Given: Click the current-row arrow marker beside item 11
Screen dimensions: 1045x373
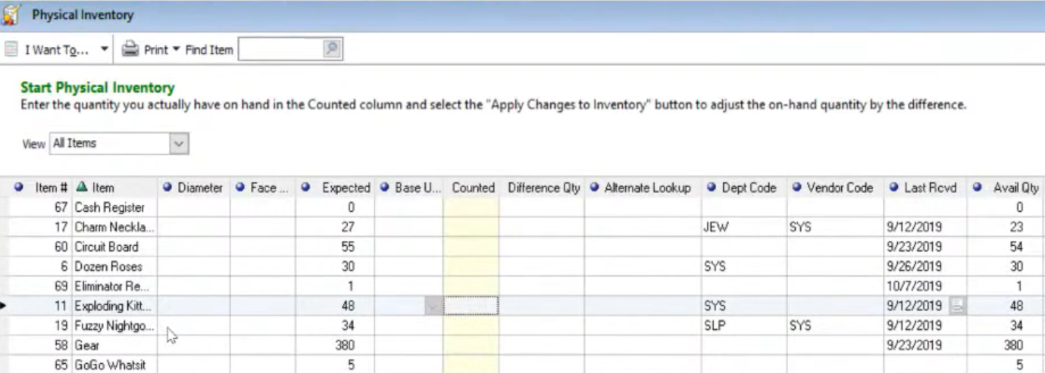Looking at the screenshot, I should pyautogui.click(x=4, y=306).
